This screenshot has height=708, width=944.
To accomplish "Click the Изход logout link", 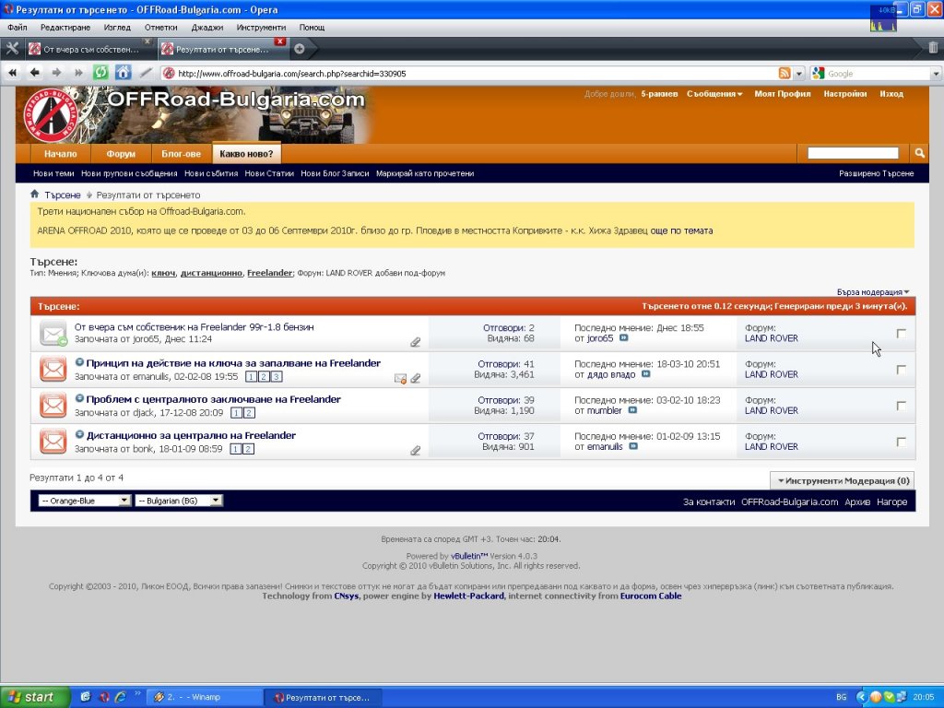I will coord(891,93).
